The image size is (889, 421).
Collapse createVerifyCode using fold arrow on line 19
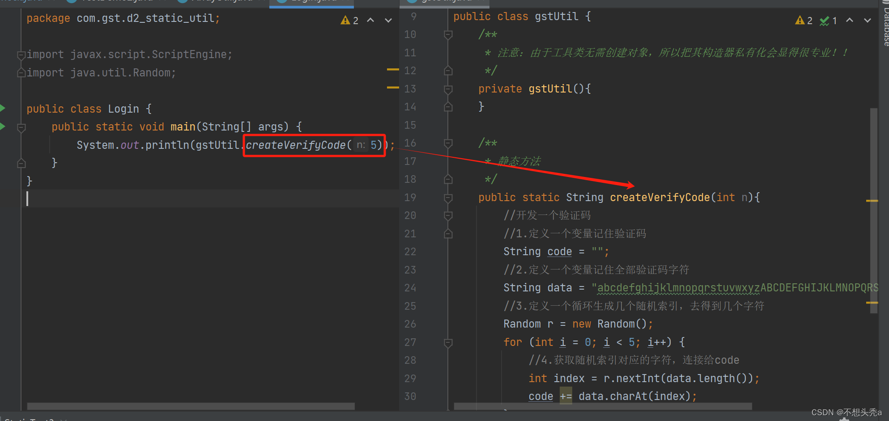coord(448,197)
